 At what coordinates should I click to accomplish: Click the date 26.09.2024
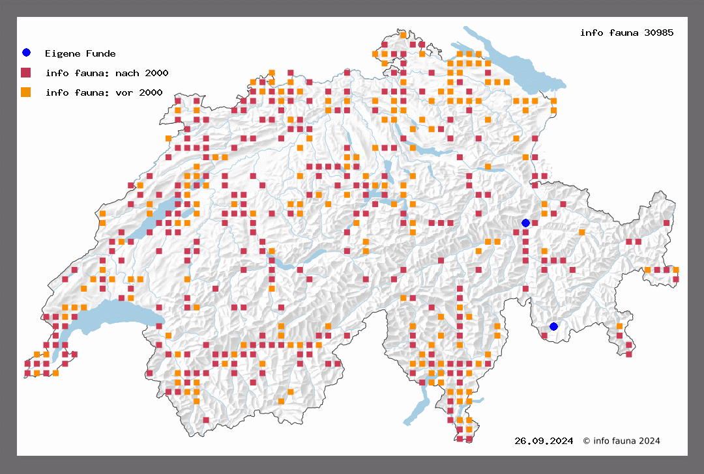(x=544, y=441)
